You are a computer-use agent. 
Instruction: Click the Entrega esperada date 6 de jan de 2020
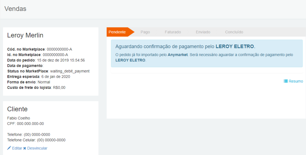[x=56, y=77]
